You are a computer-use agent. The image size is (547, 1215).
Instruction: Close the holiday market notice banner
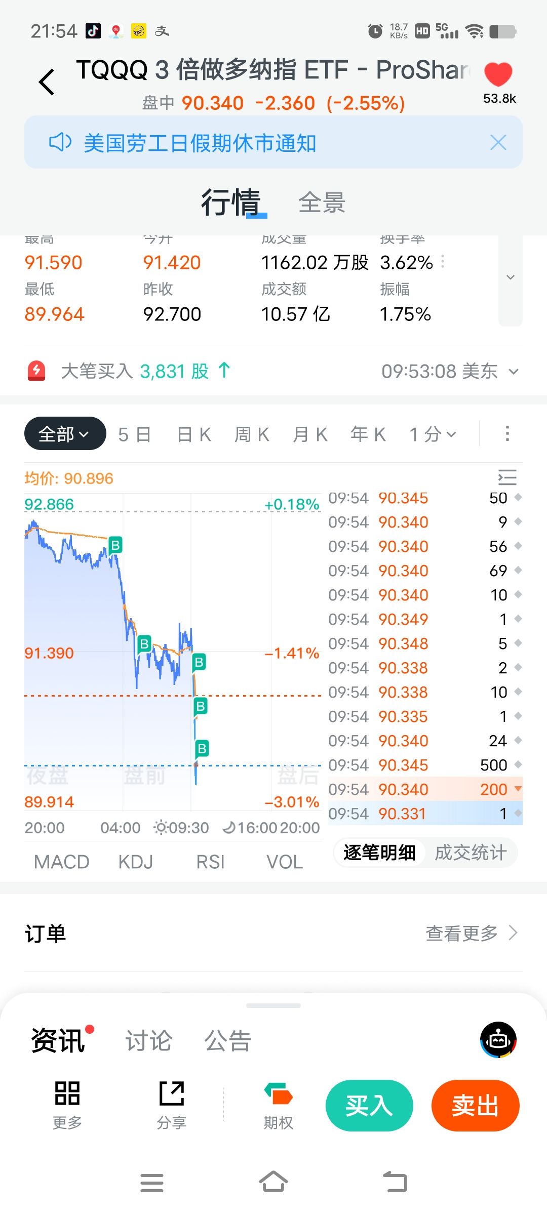pyautogui.click(x=498, y=143)
